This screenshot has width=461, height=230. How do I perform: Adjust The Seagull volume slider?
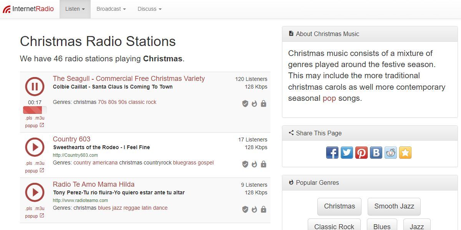point(35,110)
